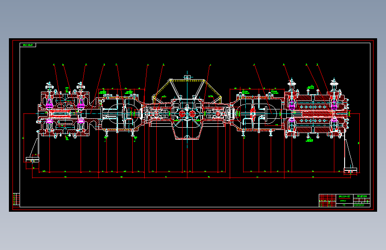Click the hatched right compressor cylinder body
Image resolution: width=386 pixels, height=250 pixels.
(317, 114)
